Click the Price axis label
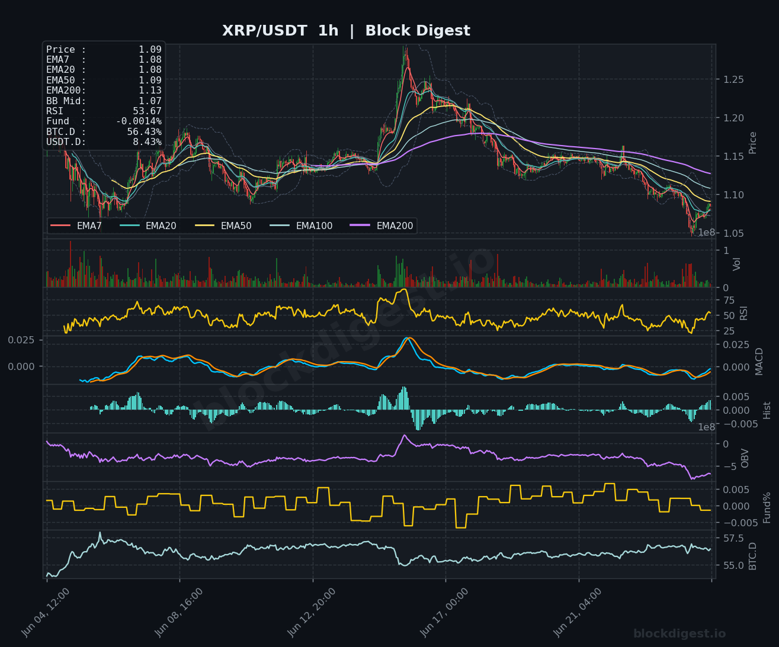 [753, 143]
